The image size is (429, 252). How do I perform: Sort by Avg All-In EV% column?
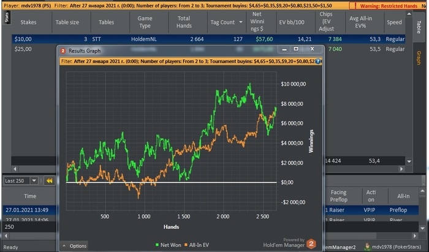360,22
